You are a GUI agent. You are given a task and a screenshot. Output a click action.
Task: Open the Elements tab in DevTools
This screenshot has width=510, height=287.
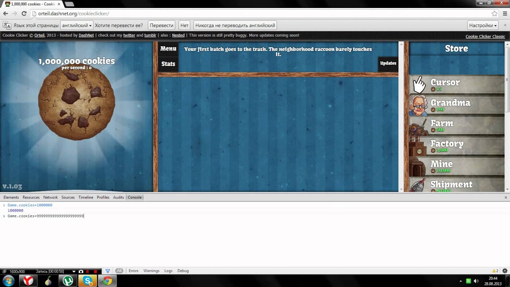coord(11,197)
